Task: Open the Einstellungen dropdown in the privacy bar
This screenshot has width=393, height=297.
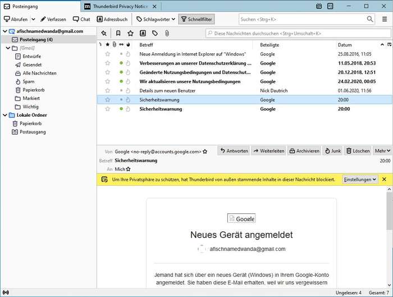Action: coord(360,180)
